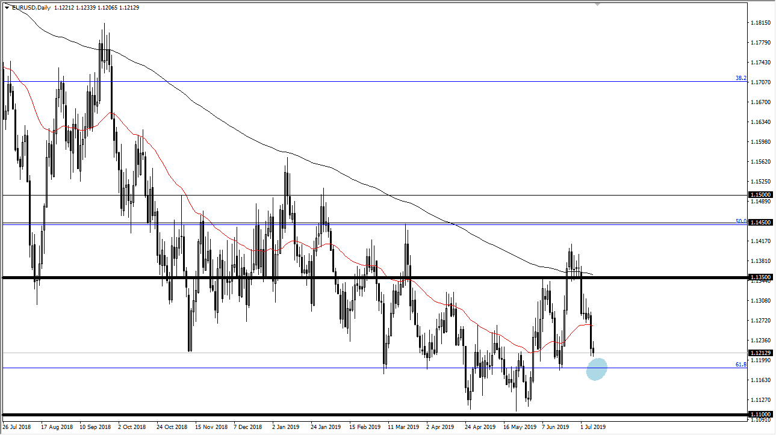Click the 24 Oct 2018 date label

click(x=170, y=427)
